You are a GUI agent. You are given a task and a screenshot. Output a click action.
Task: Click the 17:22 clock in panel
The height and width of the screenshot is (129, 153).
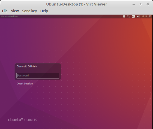point(144,16)
